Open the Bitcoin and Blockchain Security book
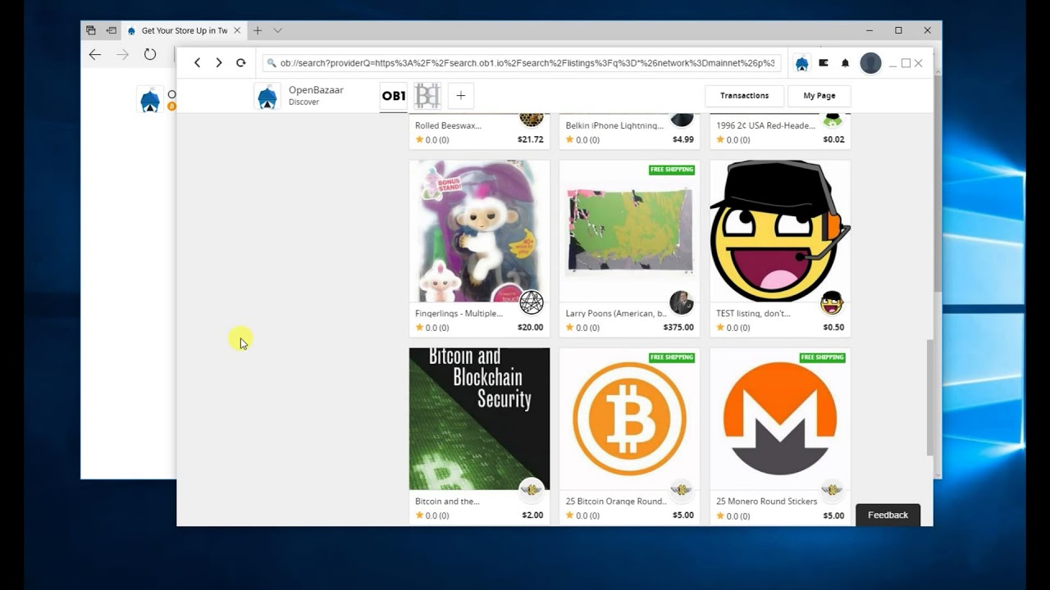The width and height of the screenshot is (1050, 590). pyautogui.click(x=479, y=419)
